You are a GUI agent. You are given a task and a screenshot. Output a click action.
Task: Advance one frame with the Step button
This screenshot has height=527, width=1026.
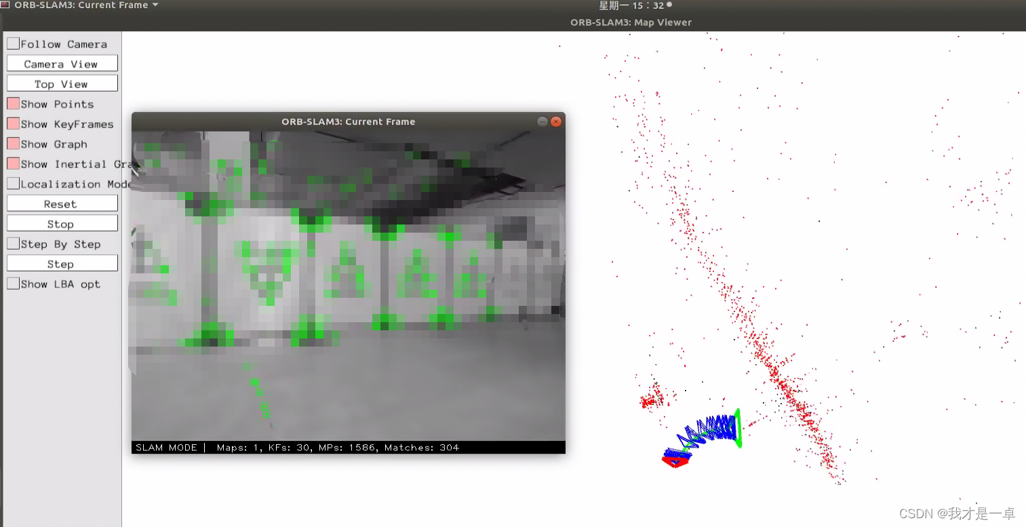pyautogui.click(x=62, y=262)
